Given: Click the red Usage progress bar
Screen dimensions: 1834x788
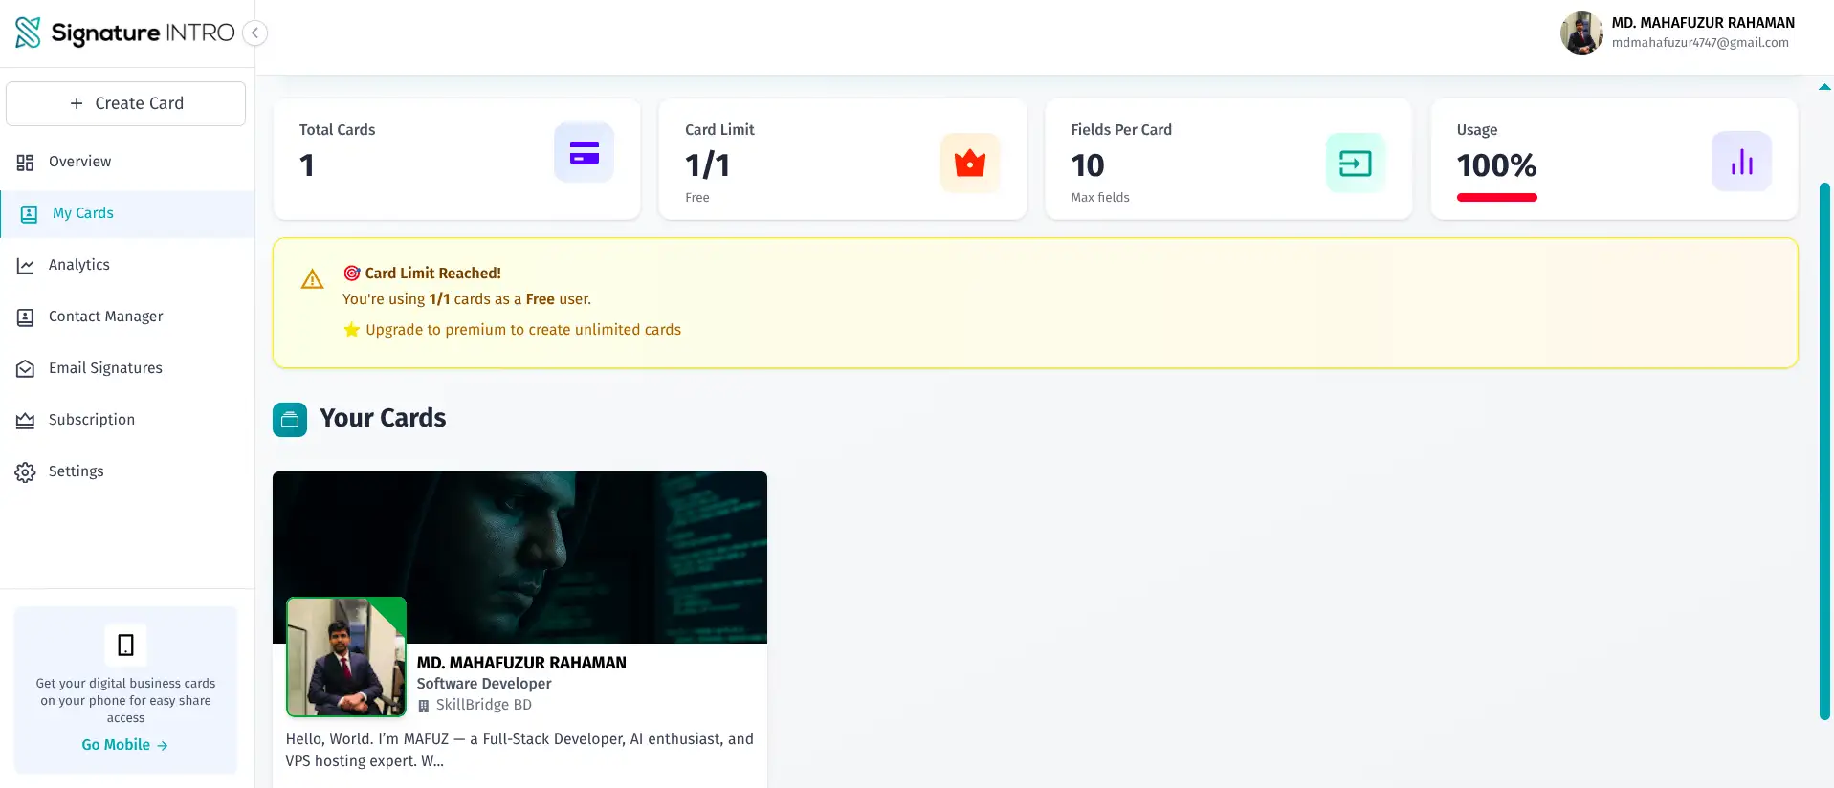Looking at the screenshot, I should pyautogui.click(x=1497, y=198).
